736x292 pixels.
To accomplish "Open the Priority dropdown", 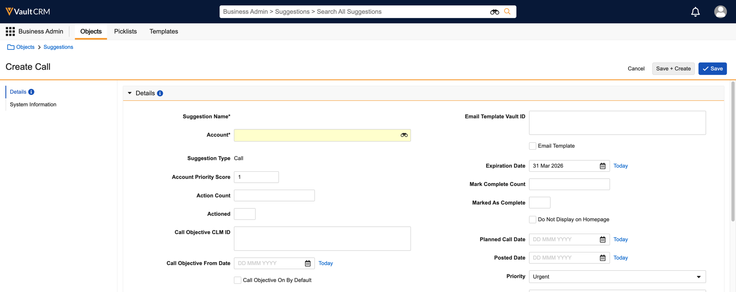I will pos(617,277).
